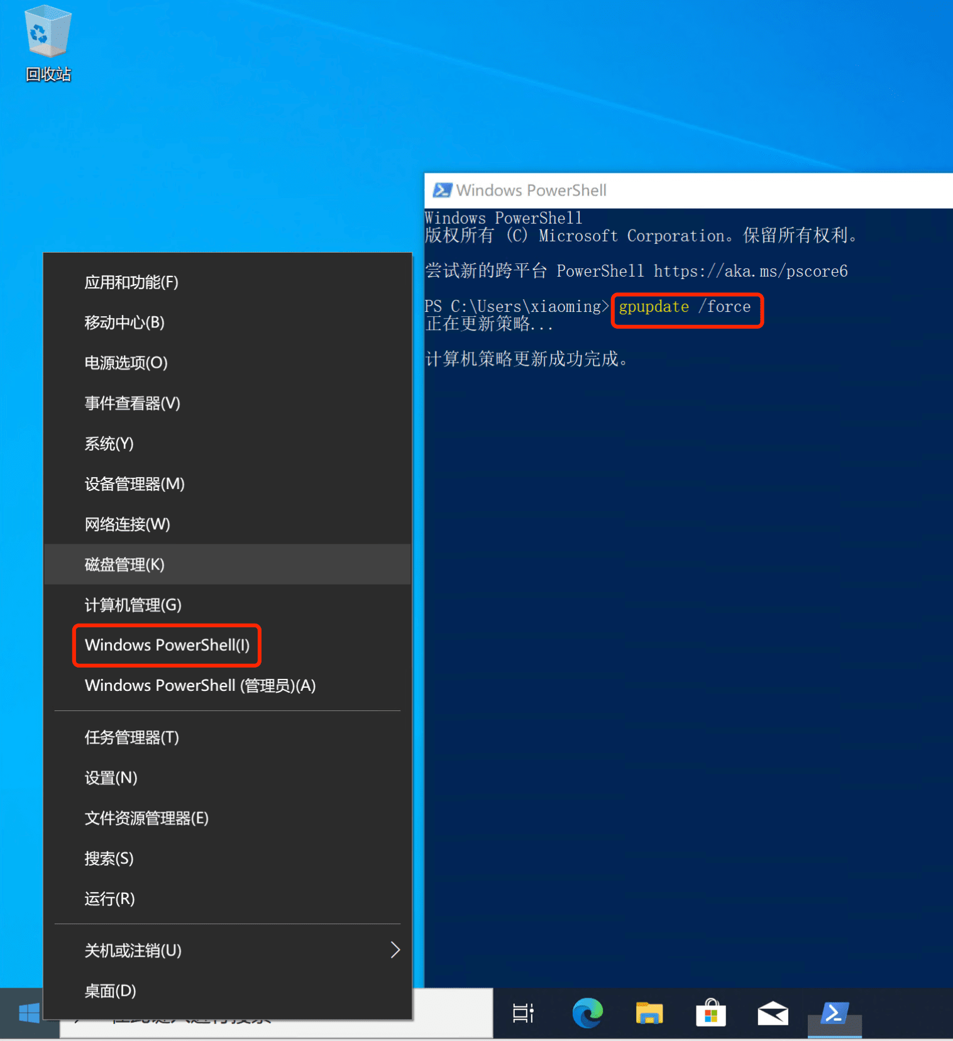Open 任务管理器(T)

pyautogui.click(x=228, y=737)
